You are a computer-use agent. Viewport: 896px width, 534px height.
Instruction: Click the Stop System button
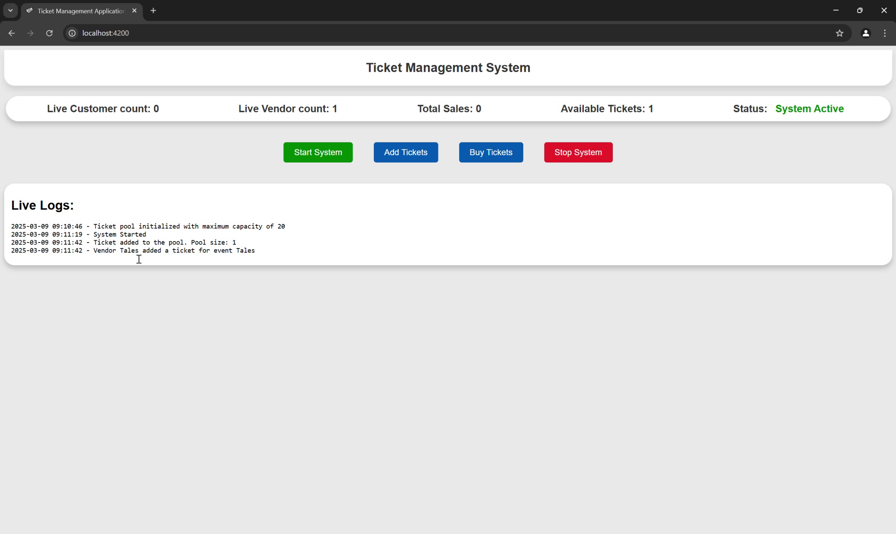(578, 152)
